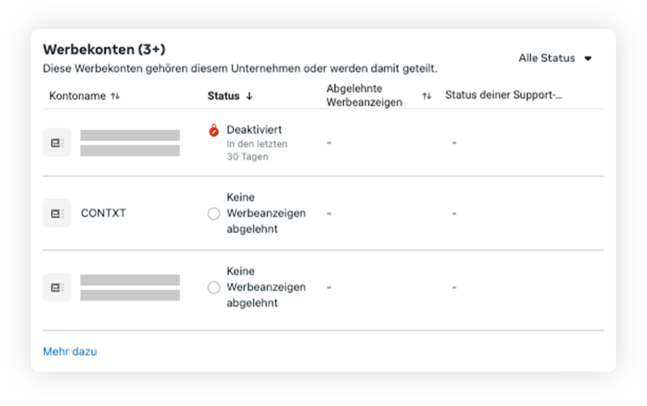
Task: Open the Alle Status filter dropdown
Action: 555,58
